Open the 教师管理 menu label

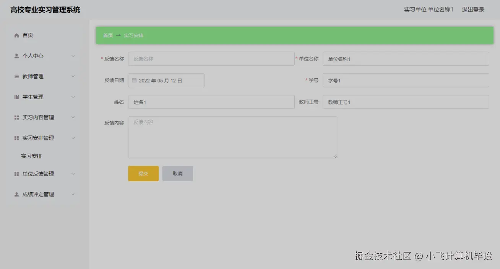(33, 77)
